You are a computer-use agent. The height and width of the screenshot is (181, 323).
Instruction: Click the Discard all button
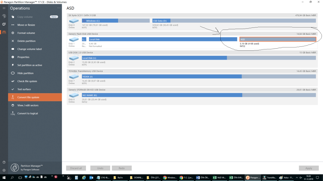point(76,168)
